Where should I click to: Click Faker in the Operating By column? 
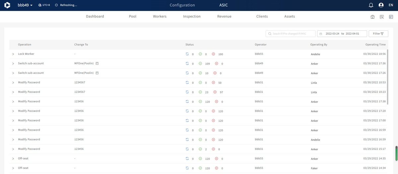[314, 168]
